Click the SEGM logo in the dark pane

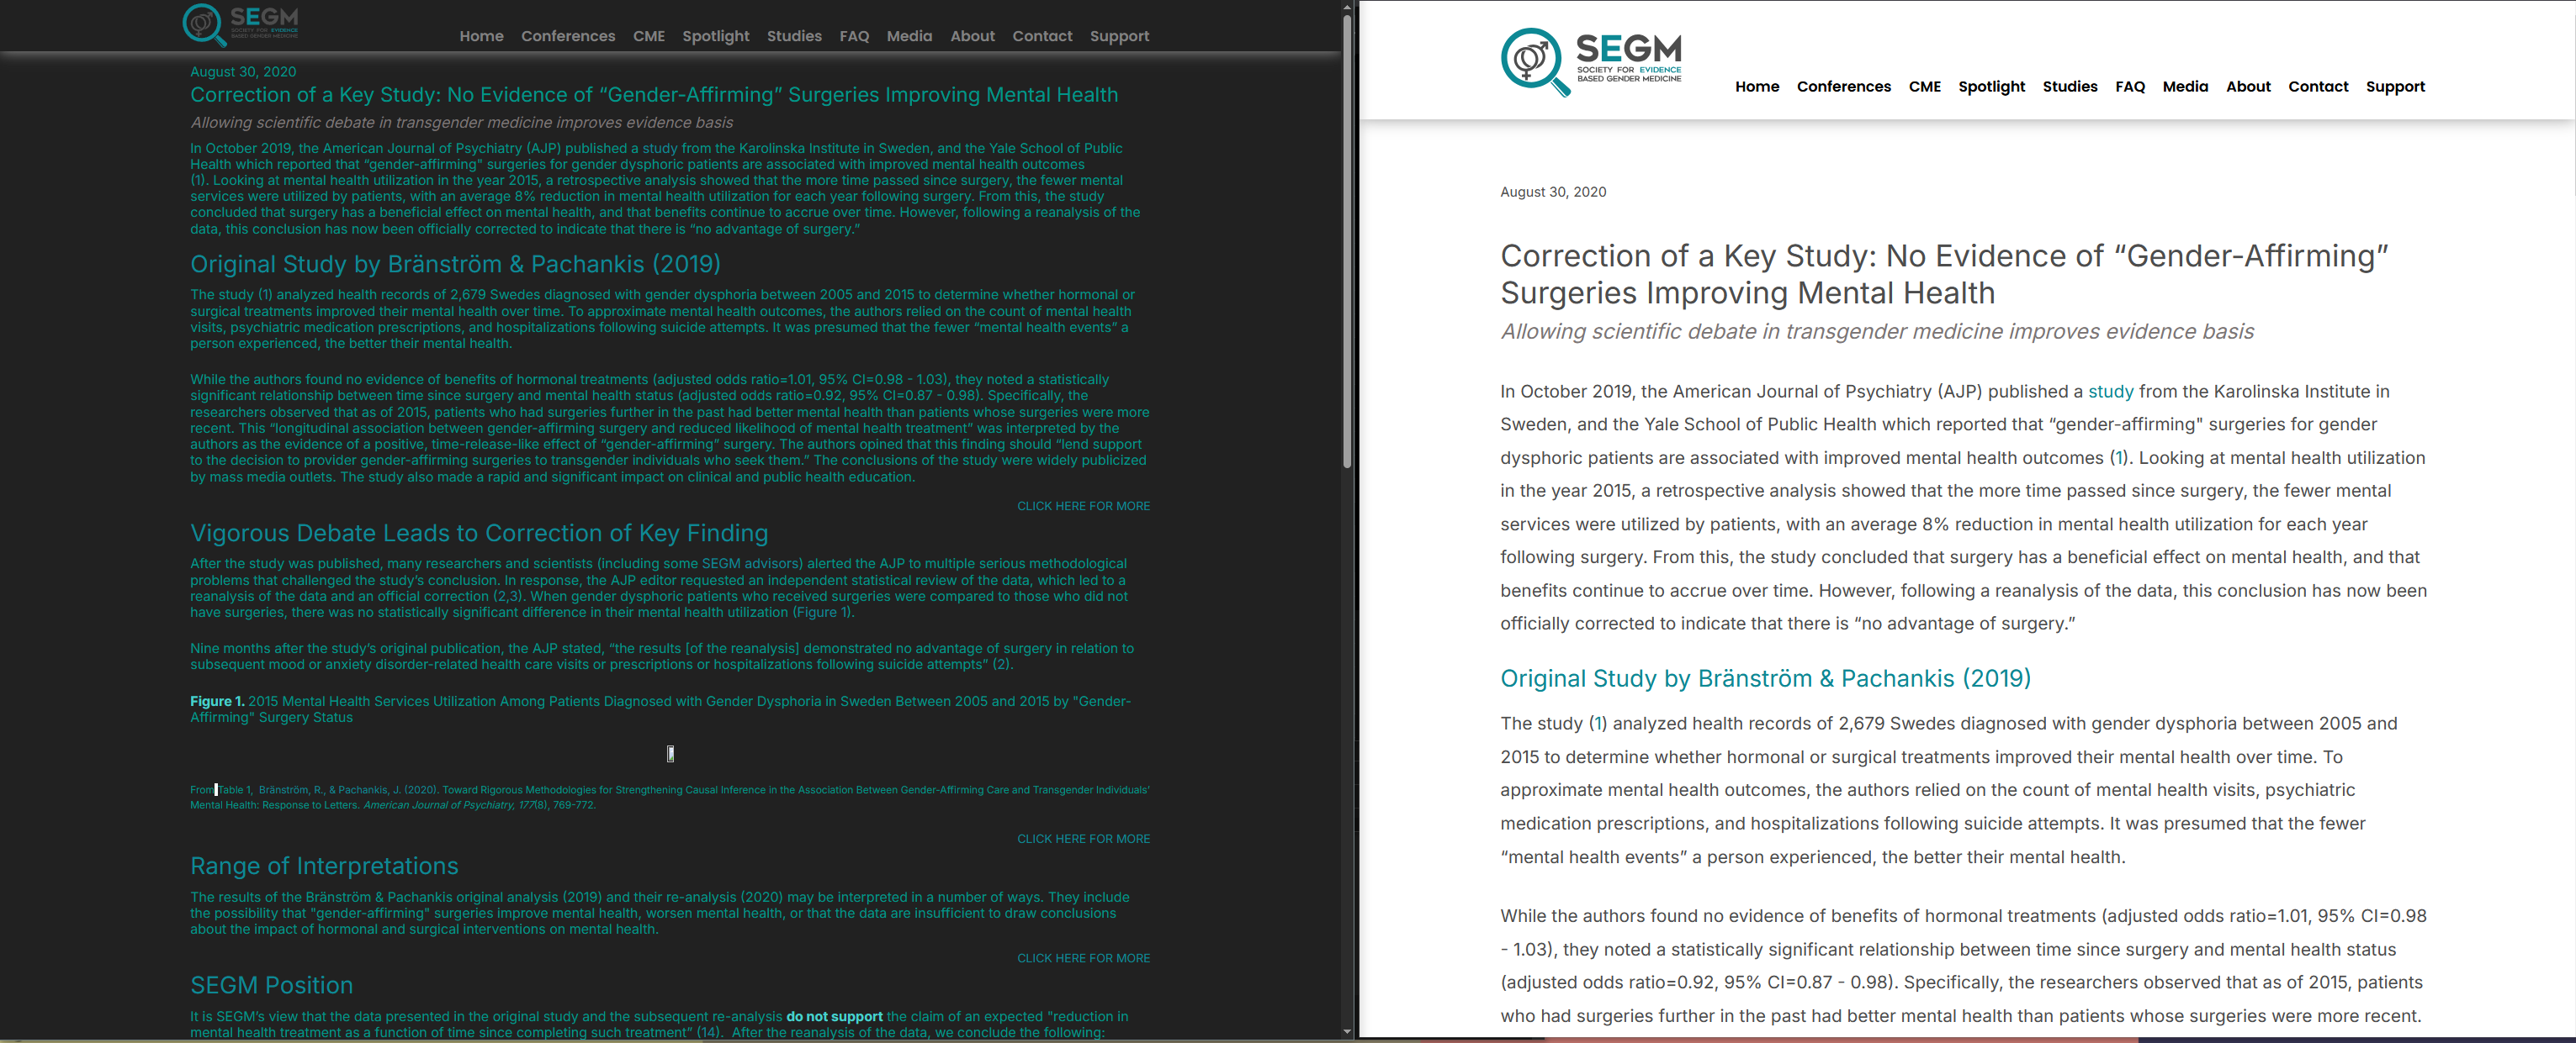coord(240,24)
